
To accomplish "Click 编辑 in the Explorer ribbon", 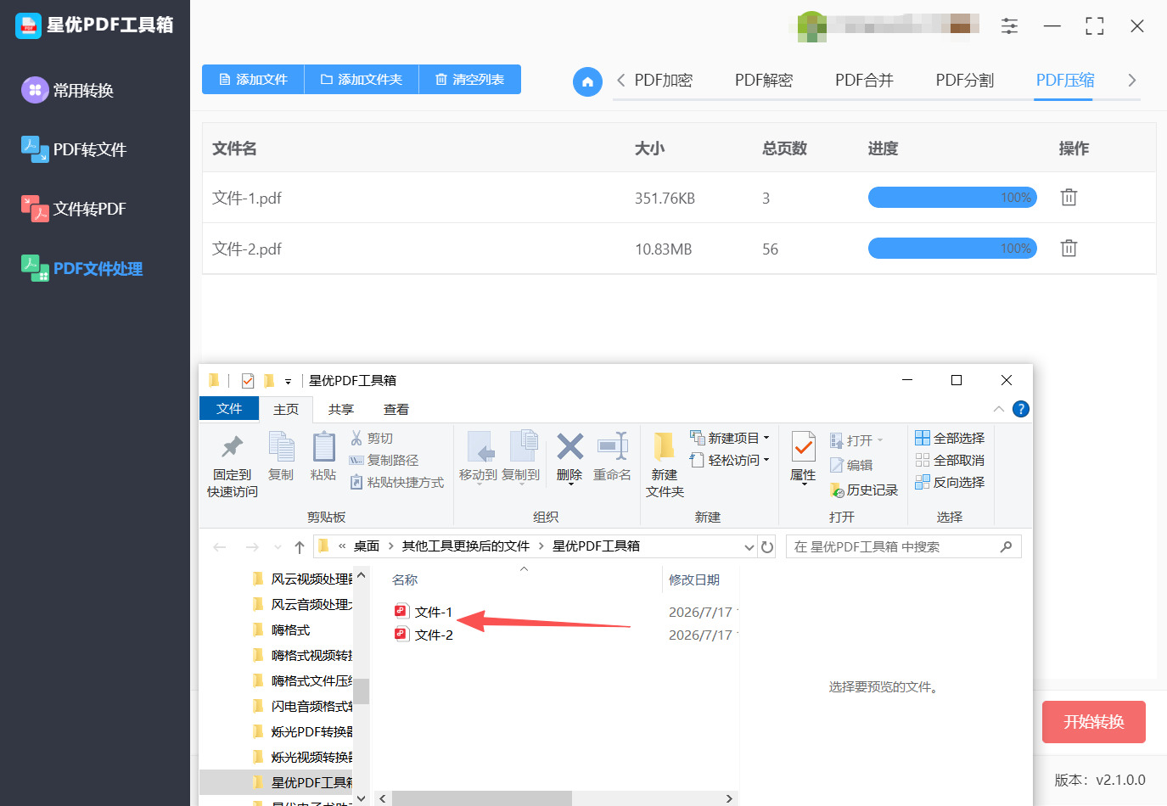I will (851, 465).
